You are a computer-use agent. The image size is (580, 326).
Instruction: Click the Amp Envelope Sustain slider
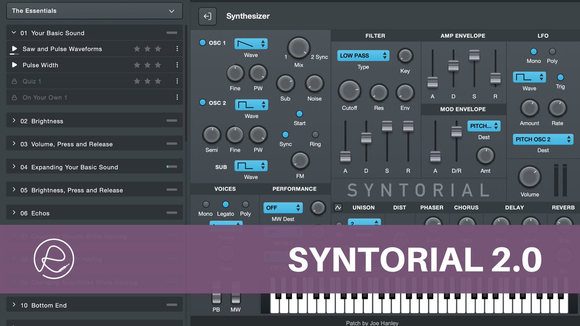coord(474,55)
